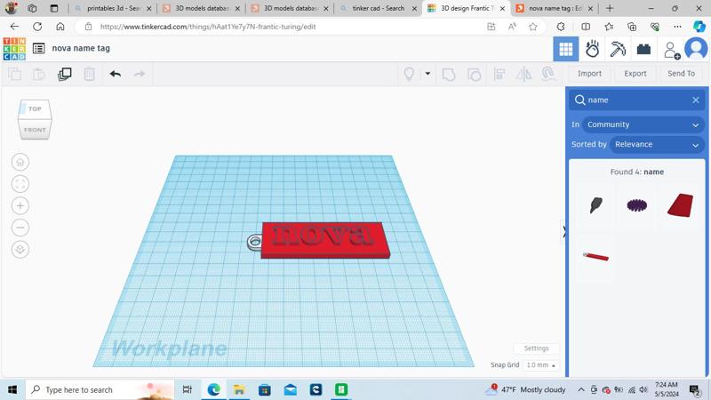Image resolution: width=711 pixels, height=400 pixels.
Task: Open workplane Settings button
Action: 536,348
